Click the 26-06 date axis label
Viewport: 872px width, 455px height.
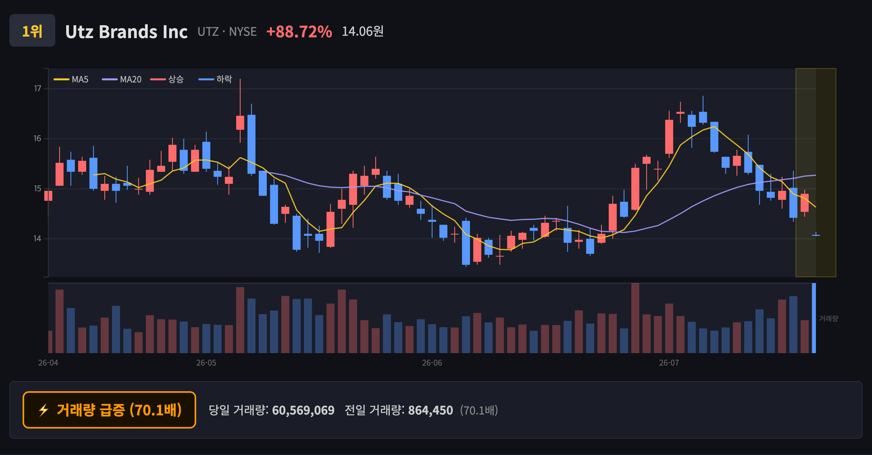(x=432, y=363)
